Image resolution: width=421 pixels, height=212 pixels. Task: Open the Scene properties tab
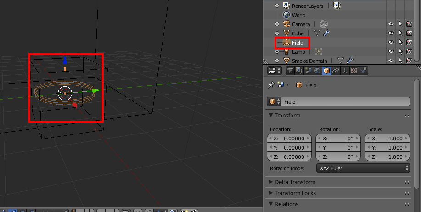point(308,71)
